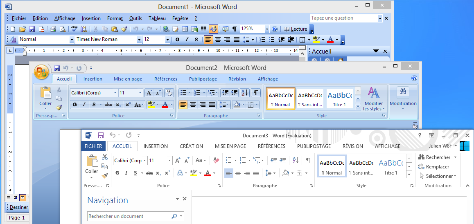Click the Clear Formatting eraser in Document3 ribbon
Screen dimensions: 474x224
point(216,160)
